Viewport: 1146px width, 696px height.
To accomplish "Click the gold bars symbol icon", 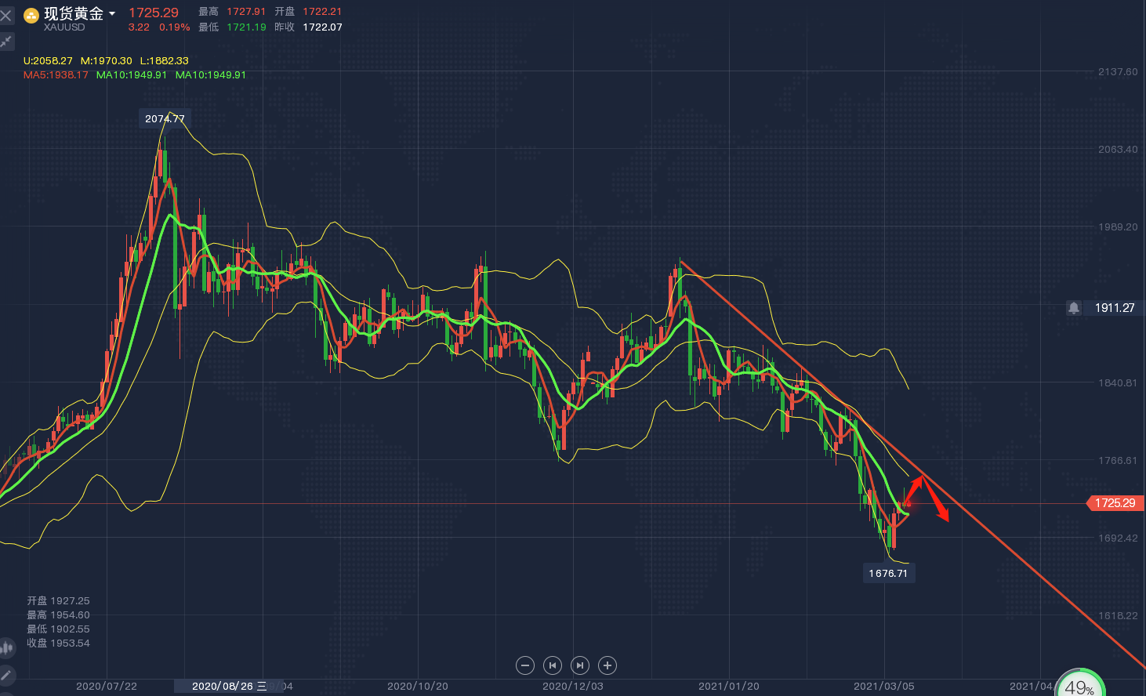I will [31, 15].
